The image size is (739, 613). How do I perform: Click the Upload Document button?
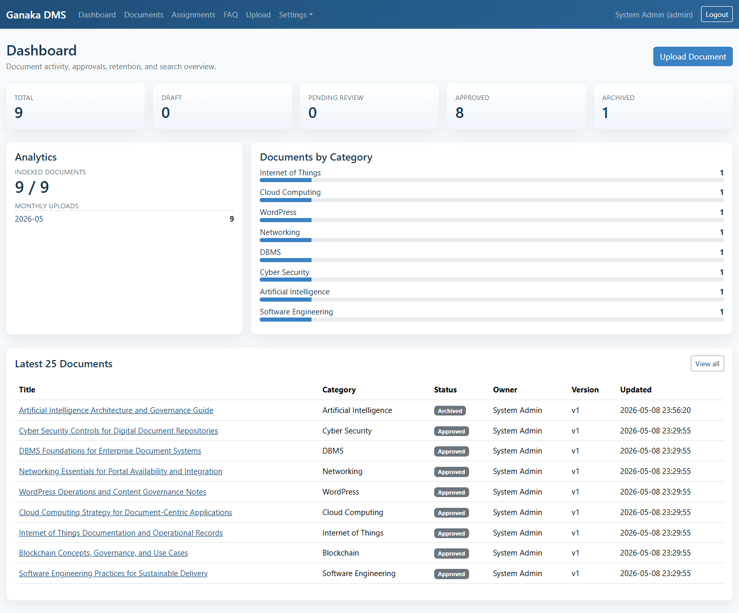click(693, 56)
